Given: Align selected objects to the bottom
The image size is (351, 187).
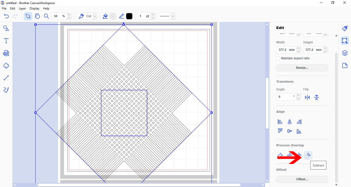Looking at the screenshot, I should click(x=299, y=131).
